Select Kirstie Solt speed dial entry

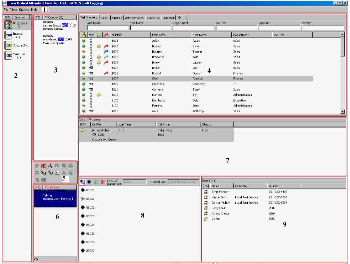tap(246, 197)
